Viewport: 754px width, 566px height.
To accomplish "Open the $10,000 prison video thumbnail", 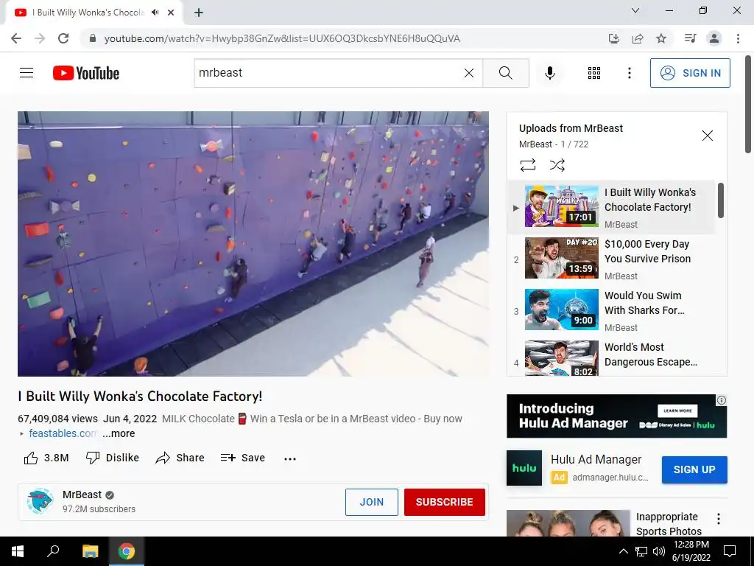I will pos(561,257).
